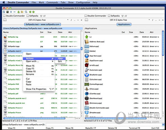Click the Exit F10 function button
Screen dimensions: 166x130
[155, 128]
